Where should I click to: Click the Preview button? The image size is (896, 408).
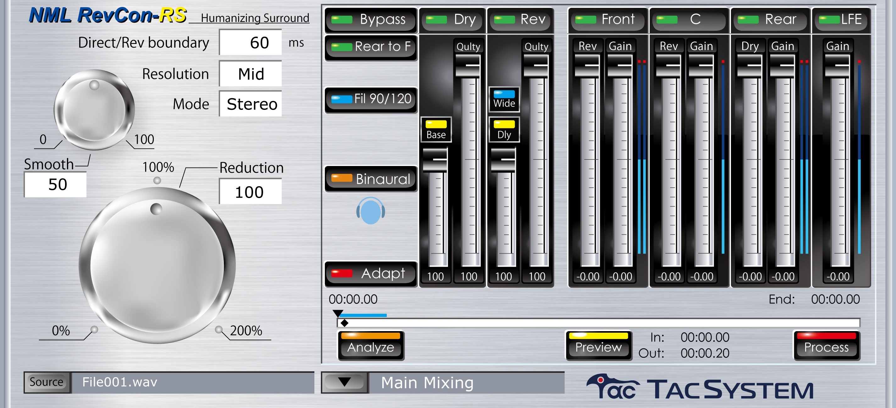pos(598,345)
